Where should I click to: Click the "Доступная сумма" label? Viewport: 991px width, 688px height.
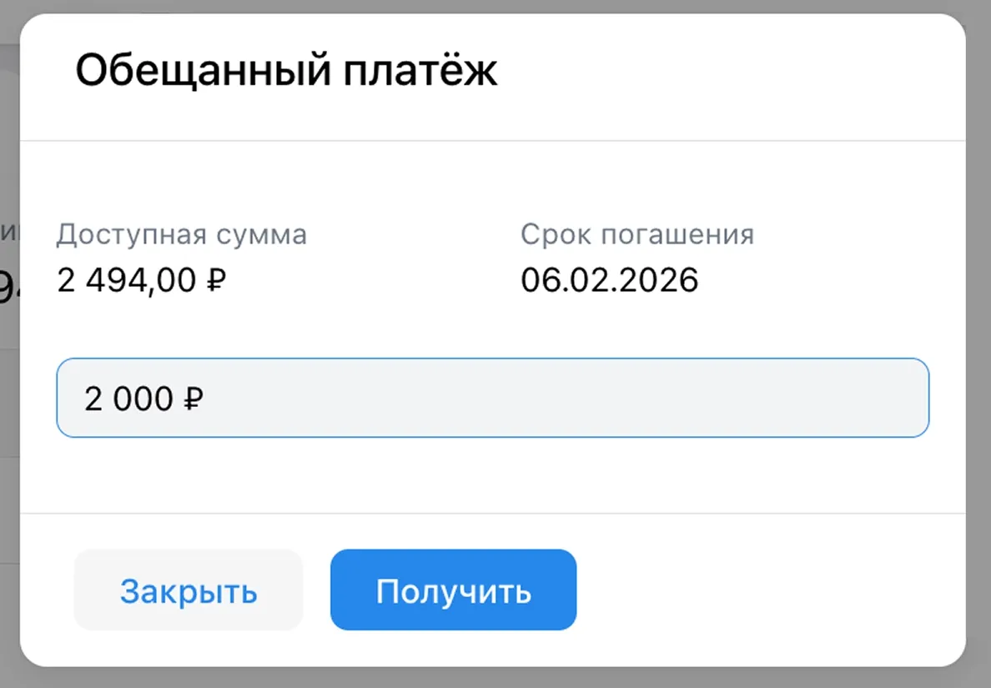coord(182,234)
